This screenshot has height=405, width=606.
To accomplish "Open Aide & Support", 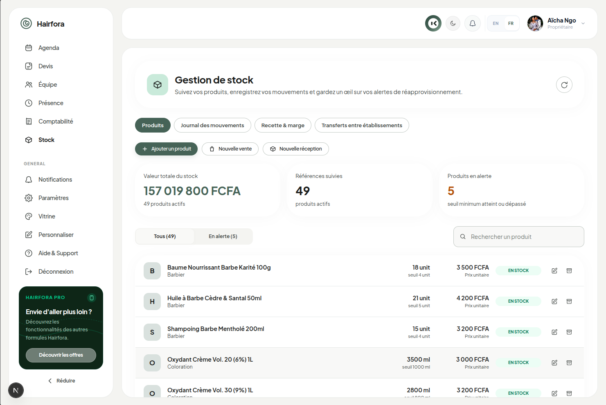I will [x=61, y=253].
